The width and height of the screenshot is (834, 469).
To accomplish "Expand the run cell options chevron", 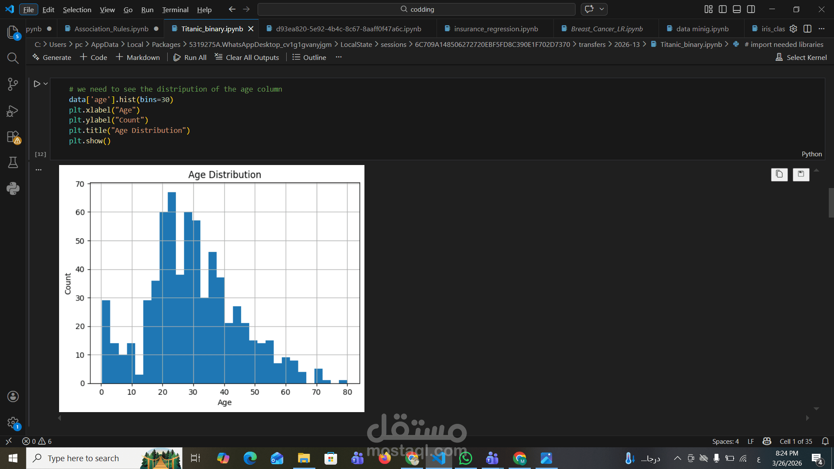I will click(x=46, y=84).
